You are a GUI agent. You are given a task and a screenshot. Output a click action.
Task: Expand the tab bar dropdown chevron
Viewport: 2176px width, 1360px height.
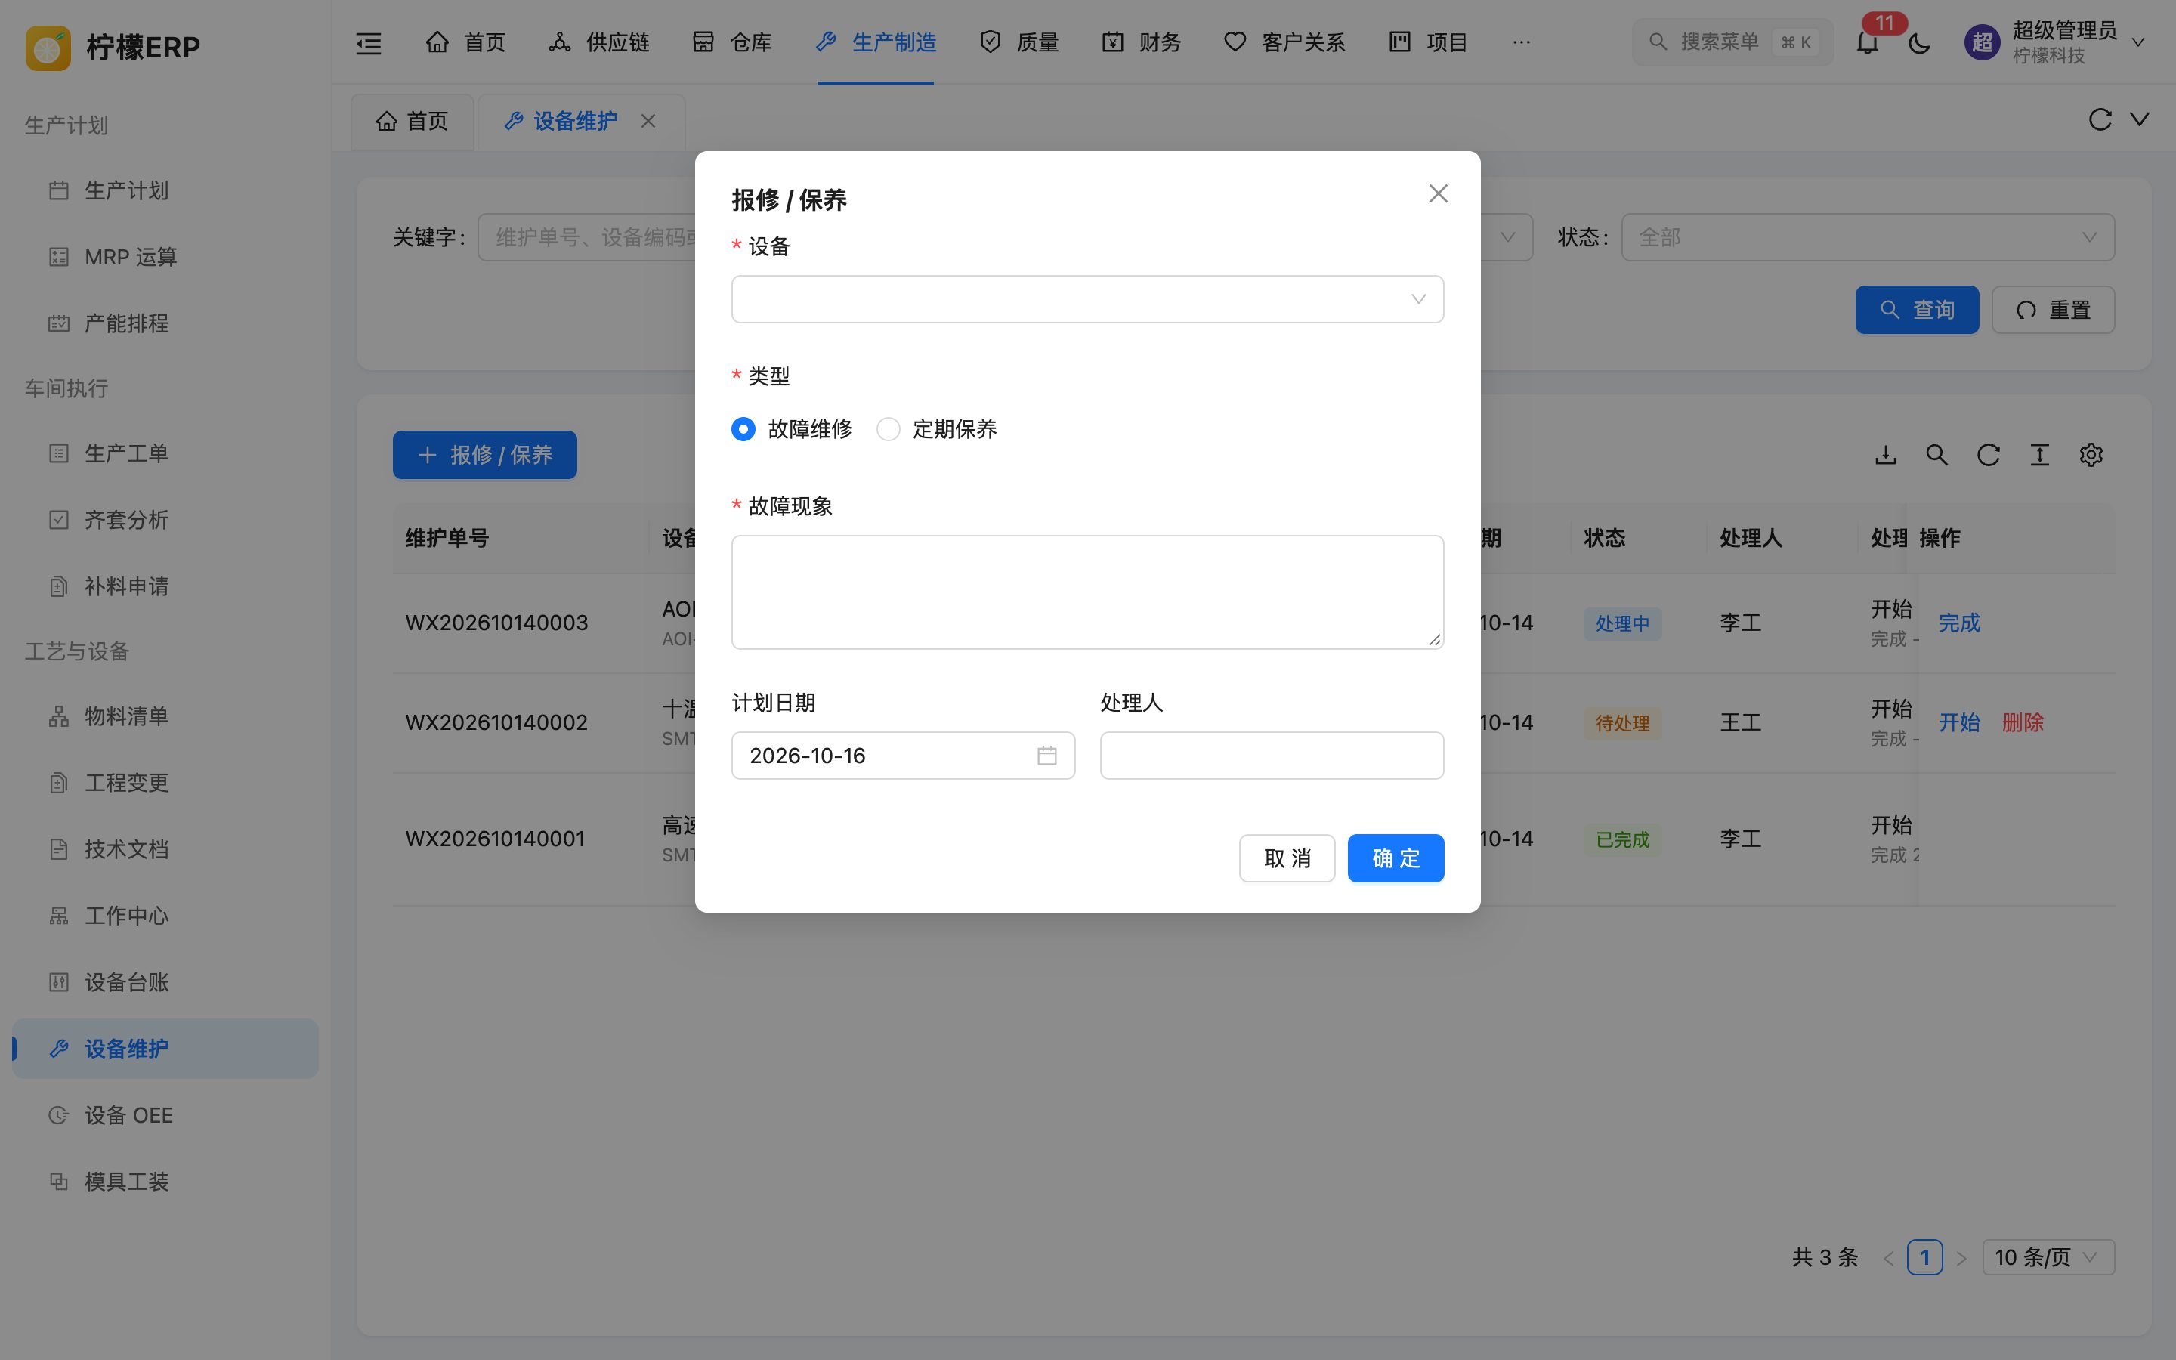point(2140,119)
